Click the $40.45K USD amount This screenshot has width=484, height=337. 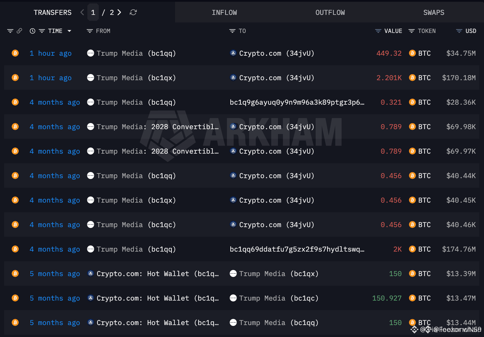(x=461, y=200)
